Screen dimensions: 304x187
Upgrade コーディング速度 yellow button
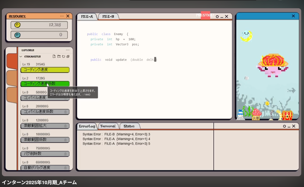point(45,70)
